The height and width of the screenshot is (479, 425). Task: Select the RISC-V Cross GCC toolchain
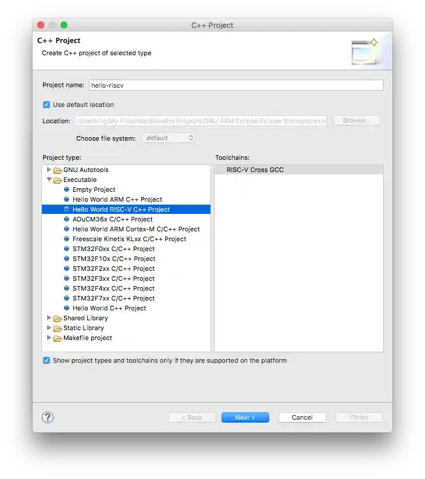pyautogui.click(x=299, y=170)
